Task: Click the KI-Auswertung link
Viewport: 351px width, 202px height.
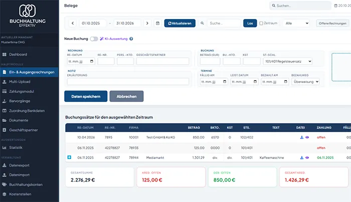Action: point(116,39)
